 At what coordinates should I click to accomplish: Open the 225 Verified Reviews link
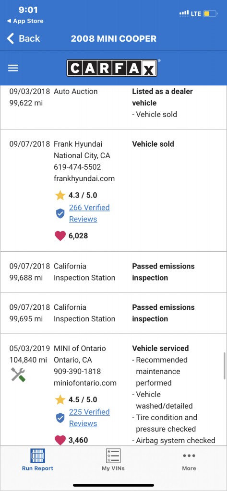89,418
